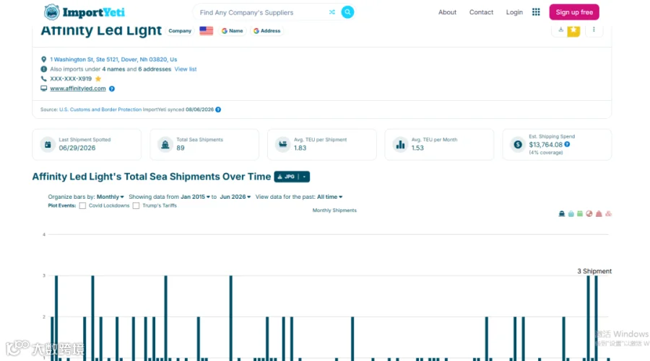Open the All time range dropdown
The image size is (650, 361).
click(329, 197)
